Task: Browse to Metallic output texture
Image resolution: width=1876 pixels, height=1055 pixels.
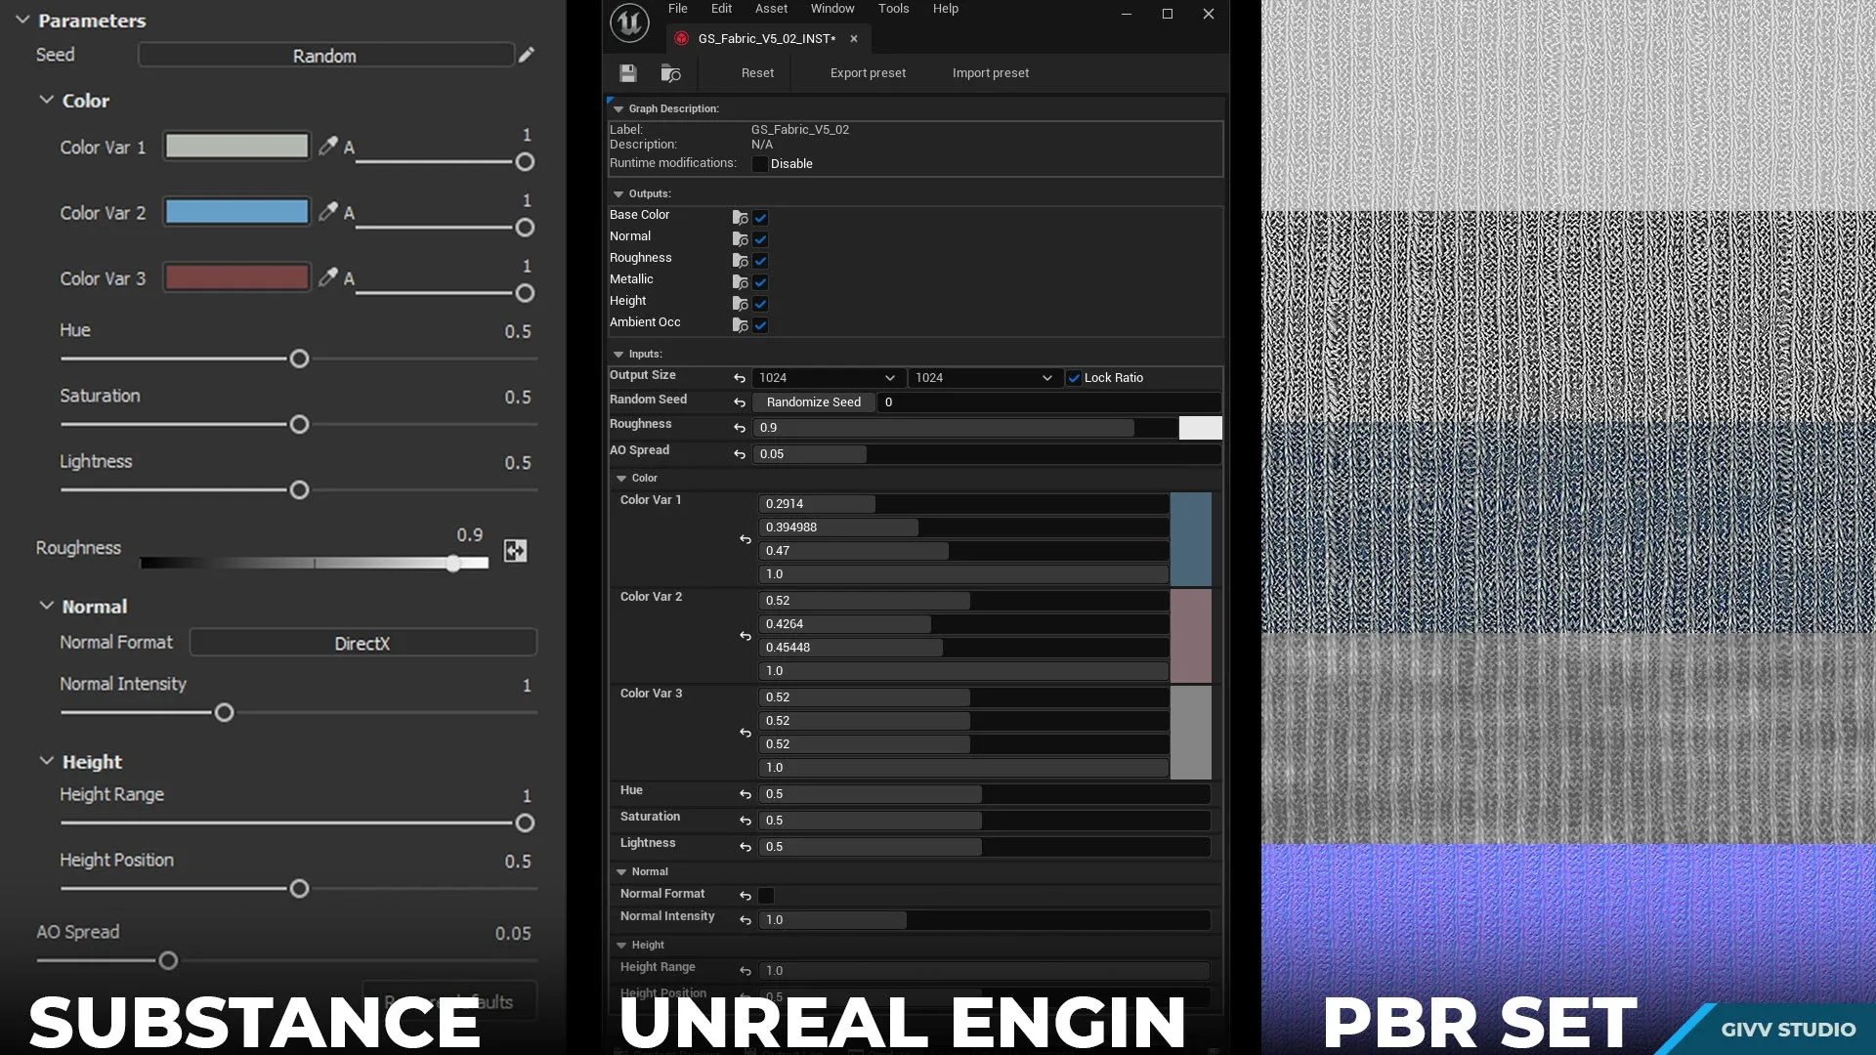Action: [x=741, y=282]
